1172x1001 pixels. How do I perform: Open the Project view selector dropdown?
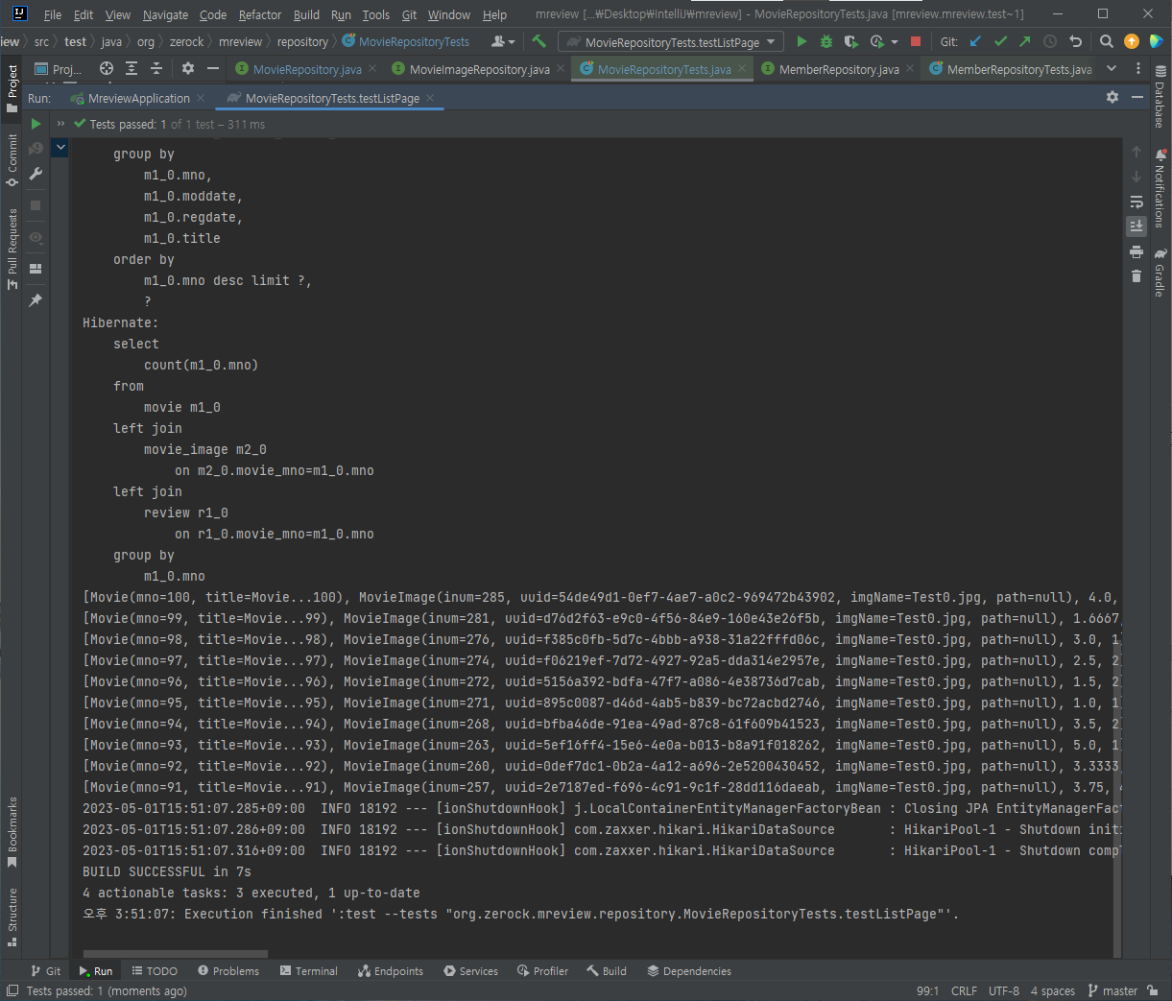(x=58, y=69)
